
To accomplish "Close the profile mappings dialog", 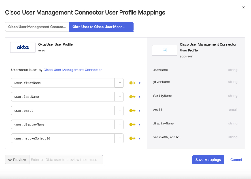I will [x=243, y=7].
